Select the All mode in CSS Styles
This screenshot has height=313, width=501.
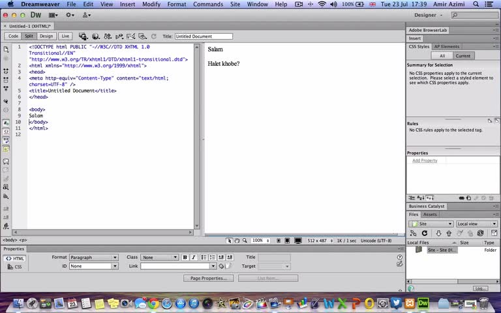(442, 55)
